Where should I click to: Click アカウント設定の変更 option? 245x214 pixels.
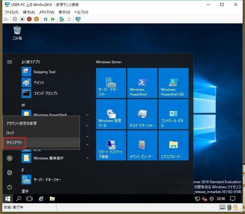(x=21, y=123)
